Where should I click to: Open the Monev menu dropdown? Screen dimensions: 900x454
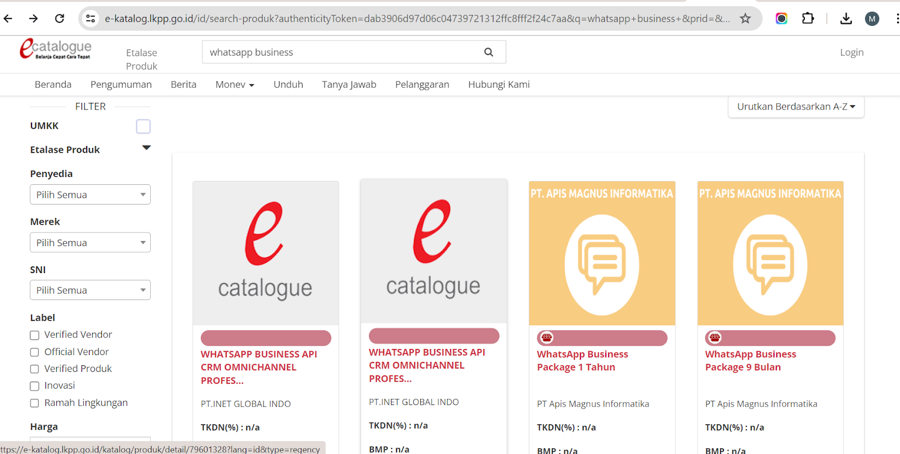point(235,84)
